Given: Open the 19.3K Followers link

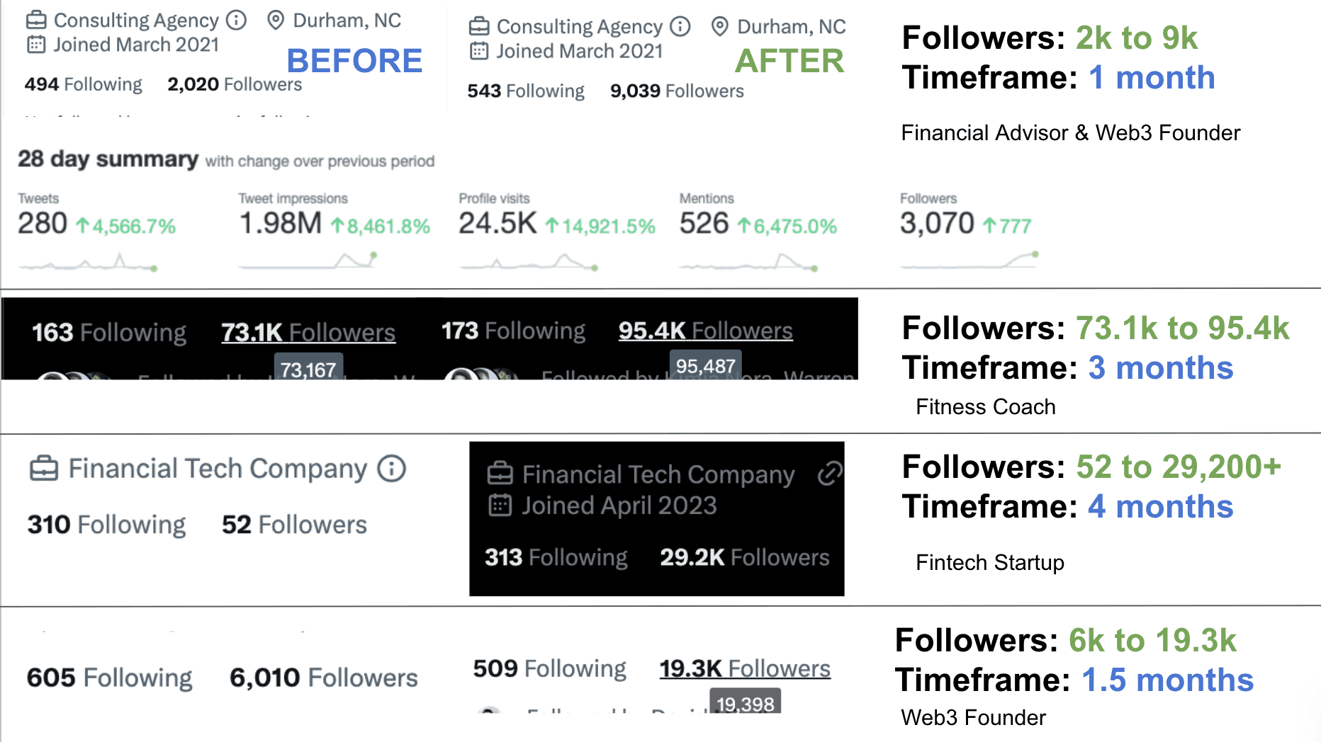Looking at the screenshot, I should pos(745,668).
